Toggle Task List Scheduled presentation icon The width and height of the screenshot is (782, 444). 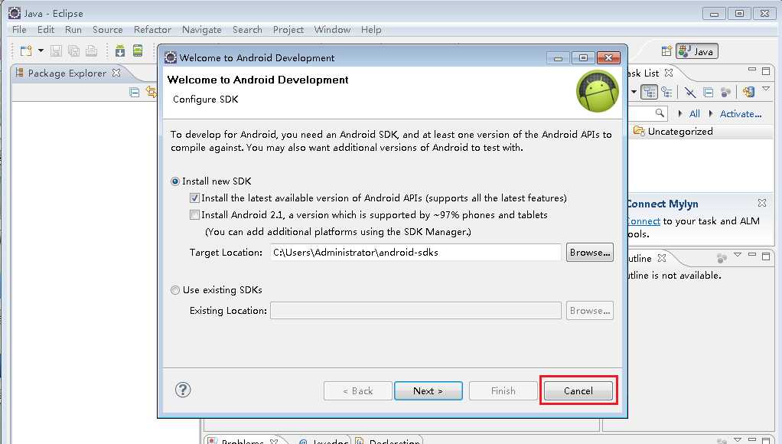coord(666,92)
